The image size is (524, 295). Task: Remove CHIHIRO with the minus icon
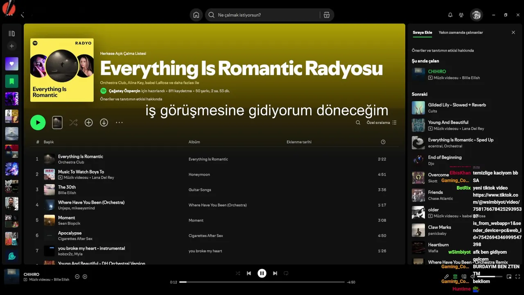point(77,277)
